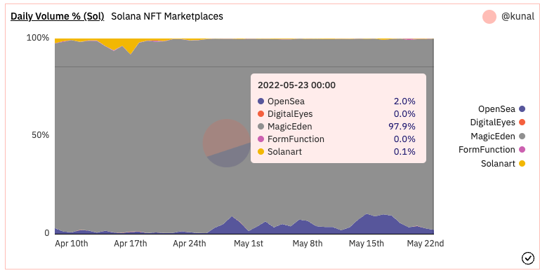Click the tooltip Solanart 0.1% value
Image resolution: width=540 pixels, height=273 pixels.
(404, 151)
